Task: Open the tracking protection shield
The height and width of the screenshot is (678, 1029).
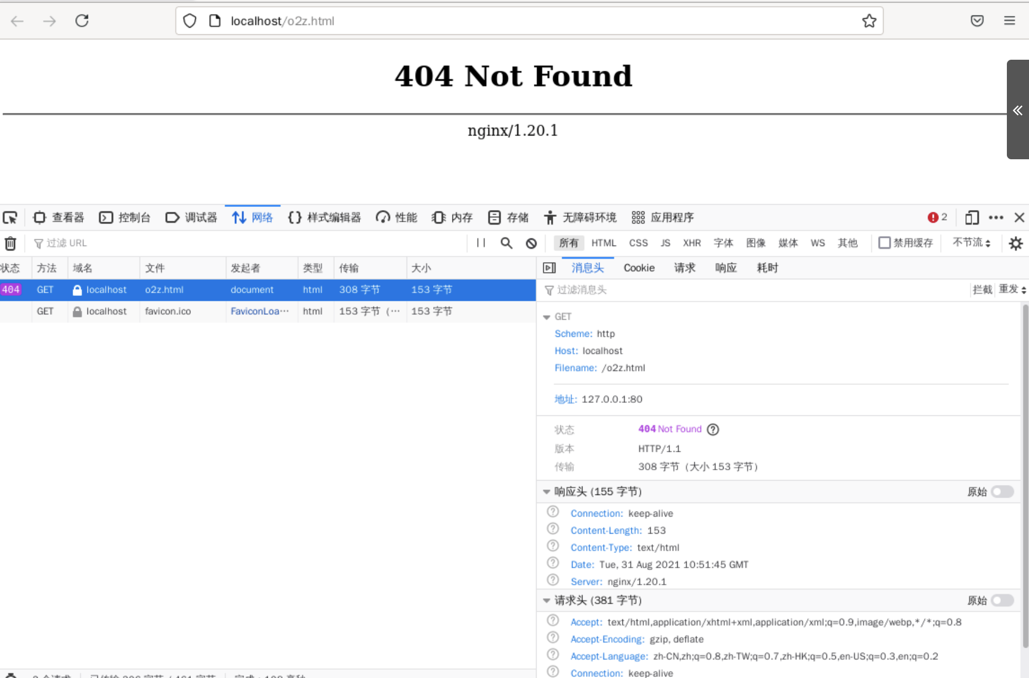Action: (x=190, y=21)
